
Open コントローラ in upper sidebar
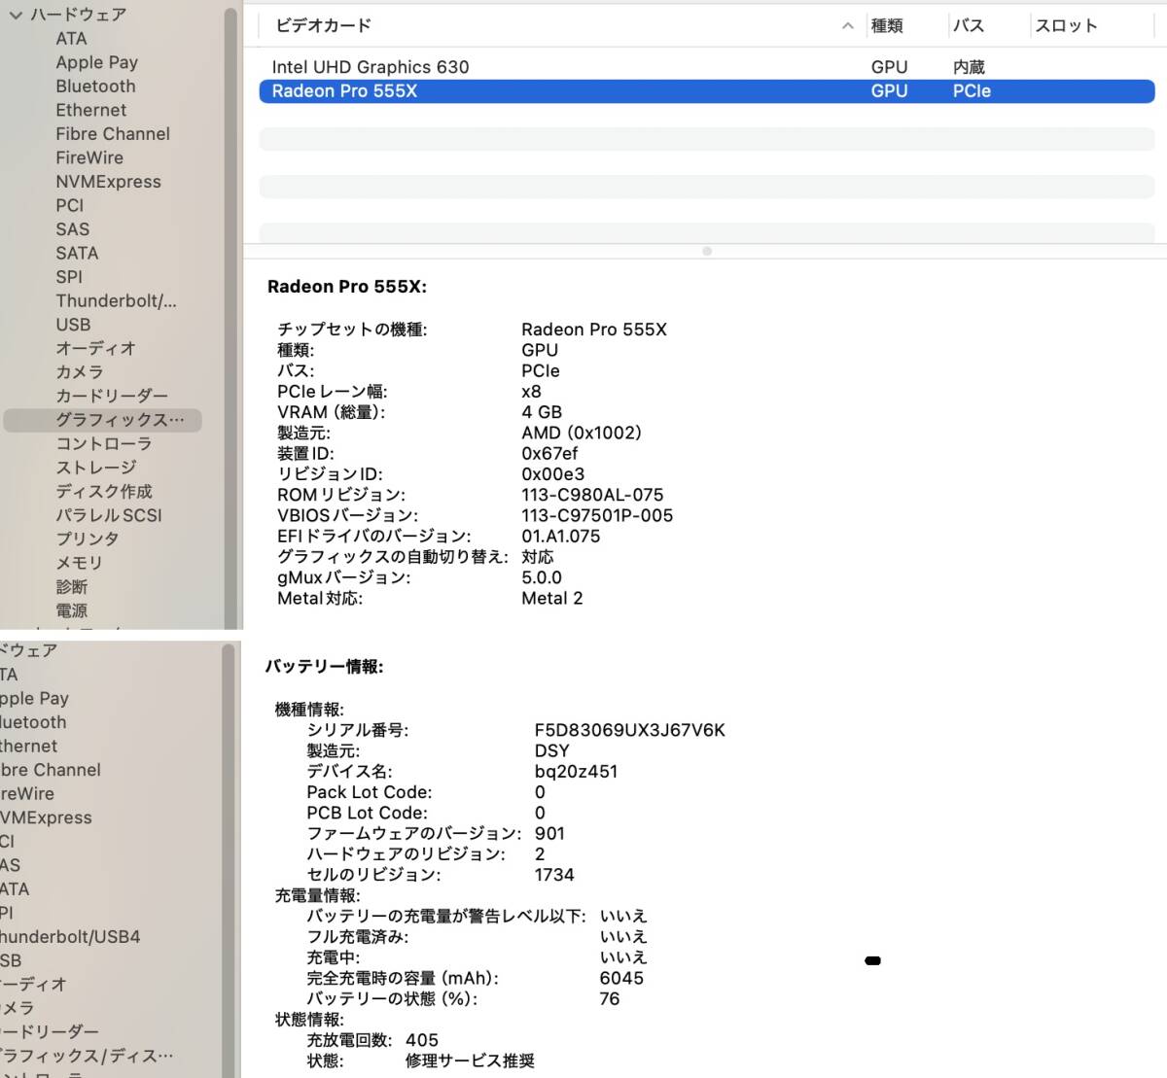(103, 443)
